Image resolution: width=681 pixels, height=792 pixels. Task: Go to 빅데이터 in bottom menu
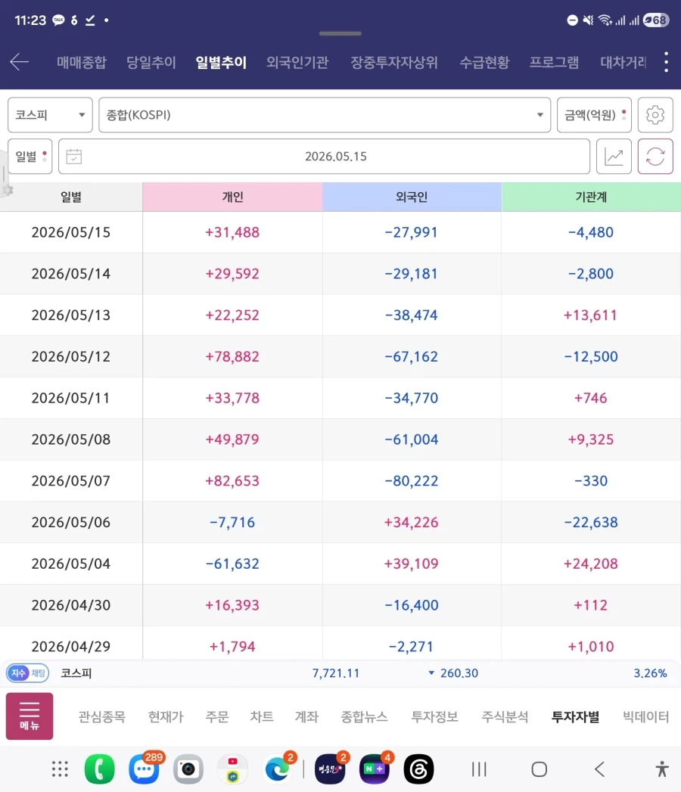click(645, 717)
